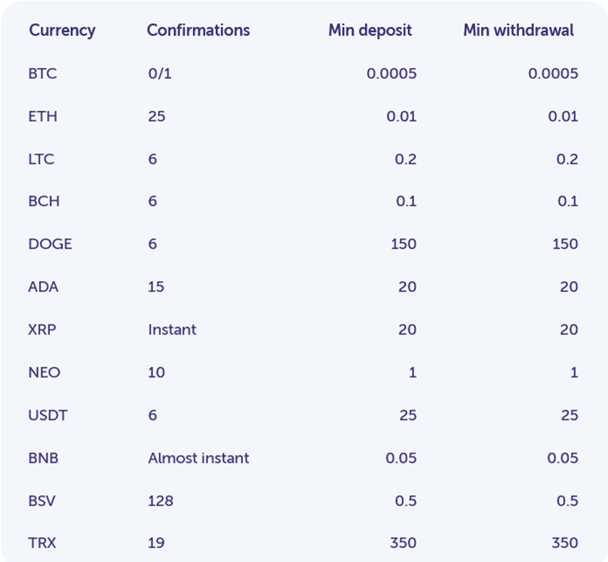Screen dimensions: 608x562
Task: Select the Min withdrawal column header
Action: point(518,30)
